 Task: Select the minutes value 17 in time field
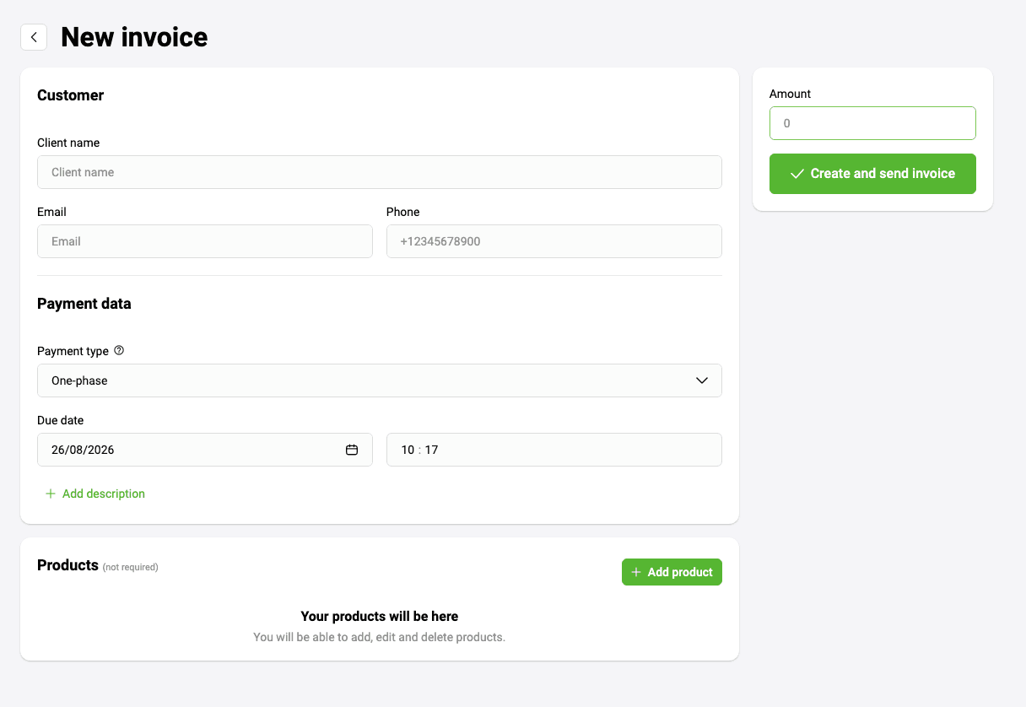coord(431,450)
